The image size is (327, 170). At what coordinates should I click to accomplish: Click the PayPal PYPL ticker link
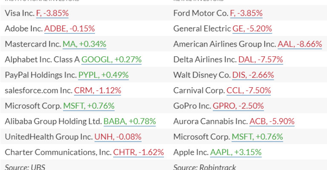tap(103, 75)
